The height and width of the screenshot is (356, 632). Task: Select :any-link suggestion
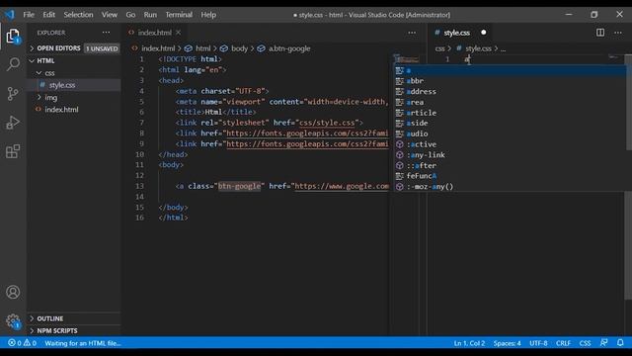510,154
